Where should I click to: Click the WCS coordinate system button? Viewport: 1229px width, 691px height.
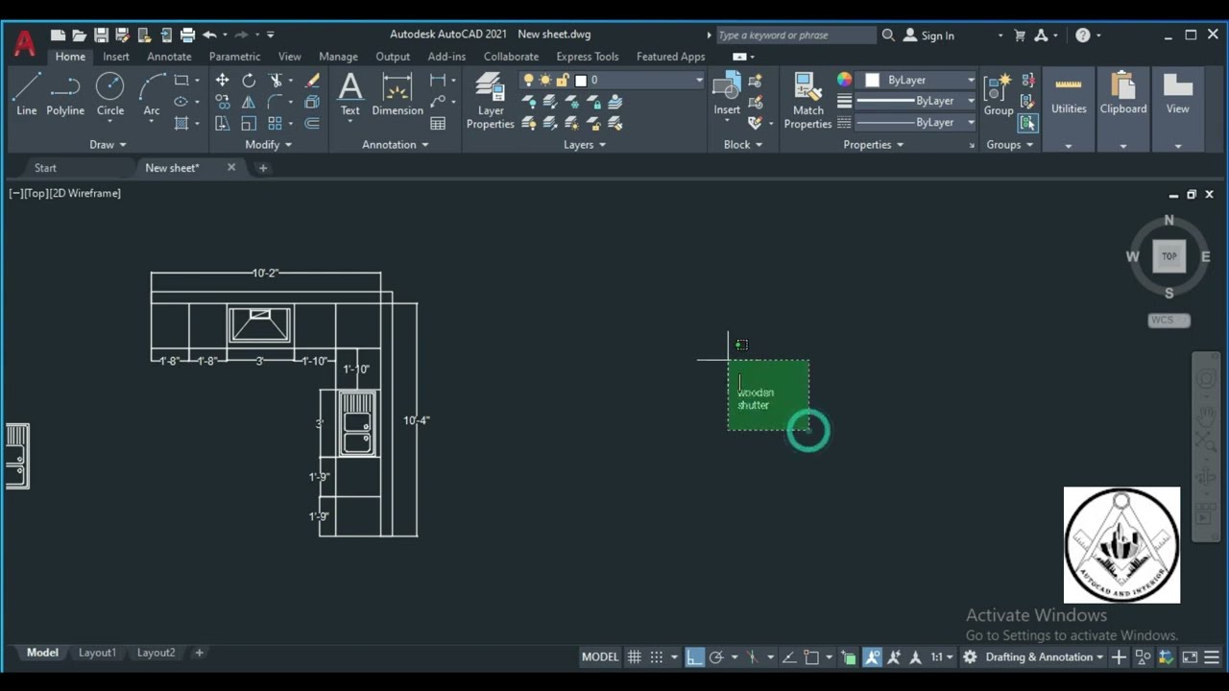(x=1169, y=321)
